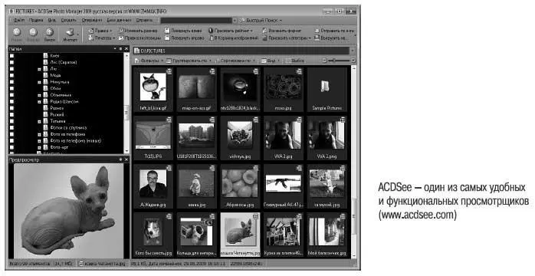Click zoom-in plus icon beside thumbnail slider

[x=353, y=61]
